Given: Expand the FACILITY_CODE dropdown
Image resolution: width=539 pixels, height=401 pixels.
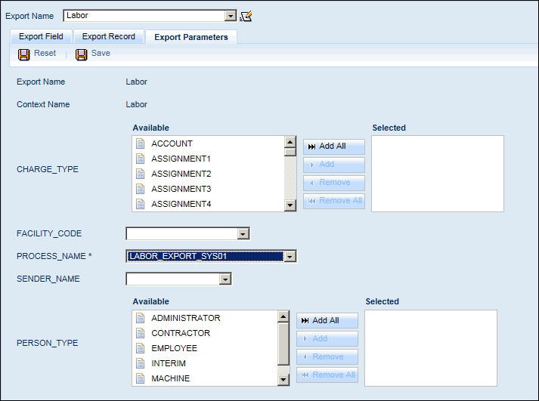Looking at the screenshot, I should click(243, 234).
